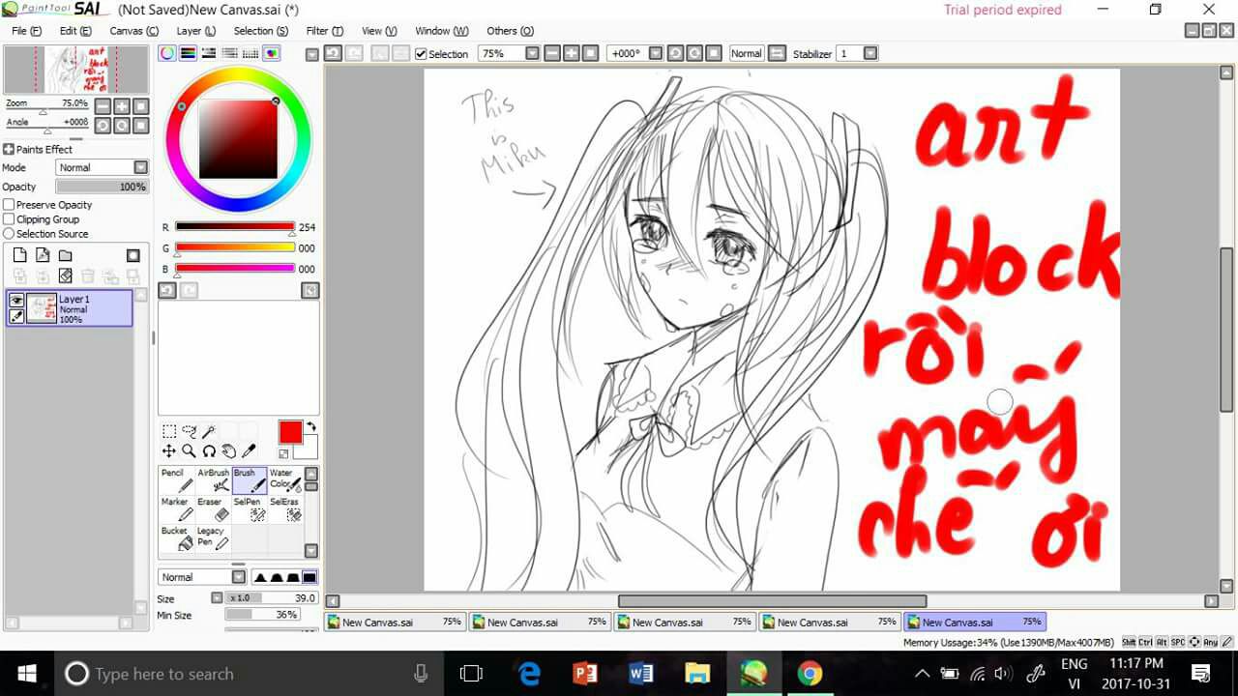This screenshot has height=696, width=1238.
Task: Open the Layer menu
Action: click(x=195, y=31)
